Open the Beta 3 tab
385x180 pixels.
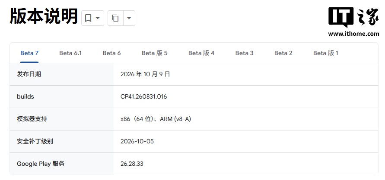pos(244,53)
